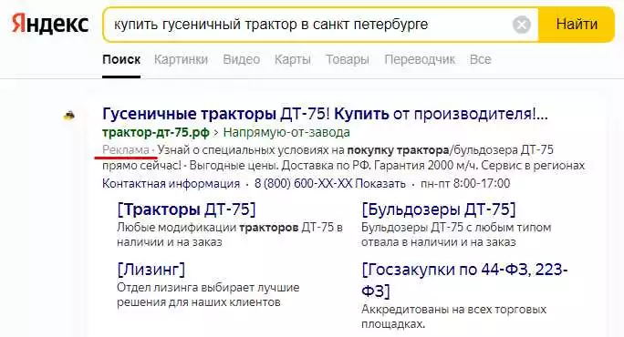The width and height of the screenshot is (624, 337).
Task: Click the Найти search button
Action: click(x=577, y=25)
